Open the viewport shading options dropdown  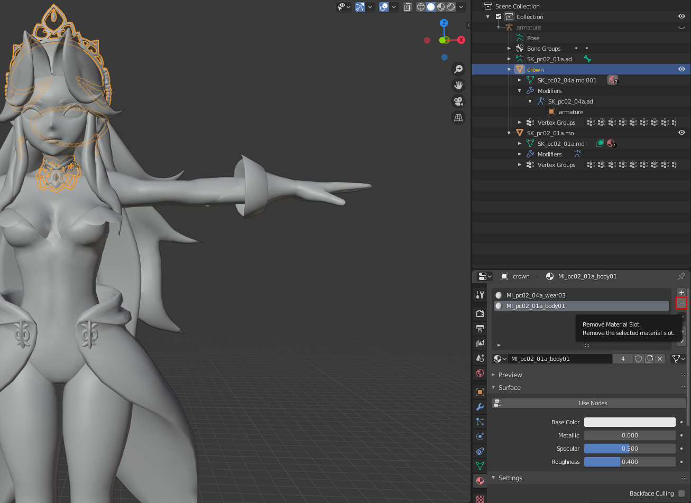pyautogui.click(x=462, y=7)
